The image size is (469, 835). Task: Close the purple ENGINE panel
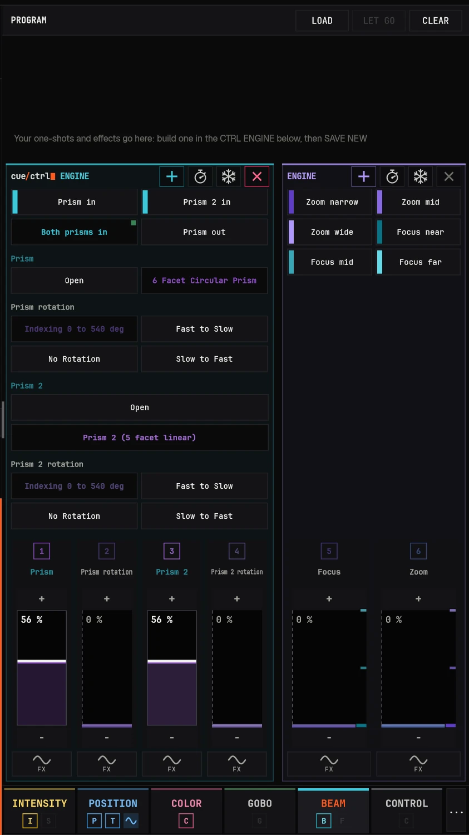click(449, 176)
